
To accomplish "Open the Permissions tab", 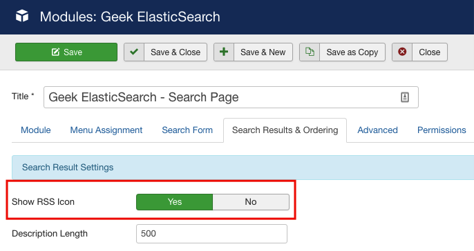I will (442, 130).
